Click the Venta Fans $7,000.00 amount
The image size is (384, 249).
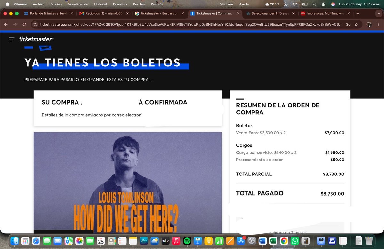tap(334, 133)
